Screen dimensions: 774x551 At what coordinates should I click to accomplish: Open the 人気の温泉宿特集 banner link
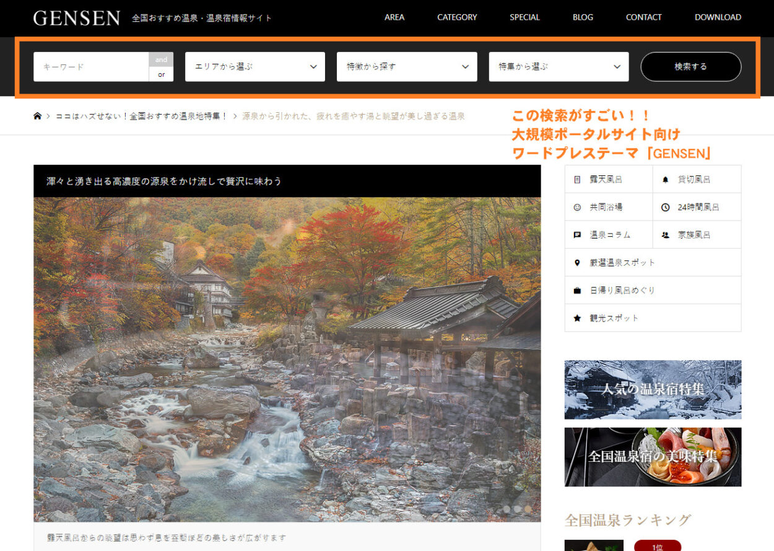653,389
